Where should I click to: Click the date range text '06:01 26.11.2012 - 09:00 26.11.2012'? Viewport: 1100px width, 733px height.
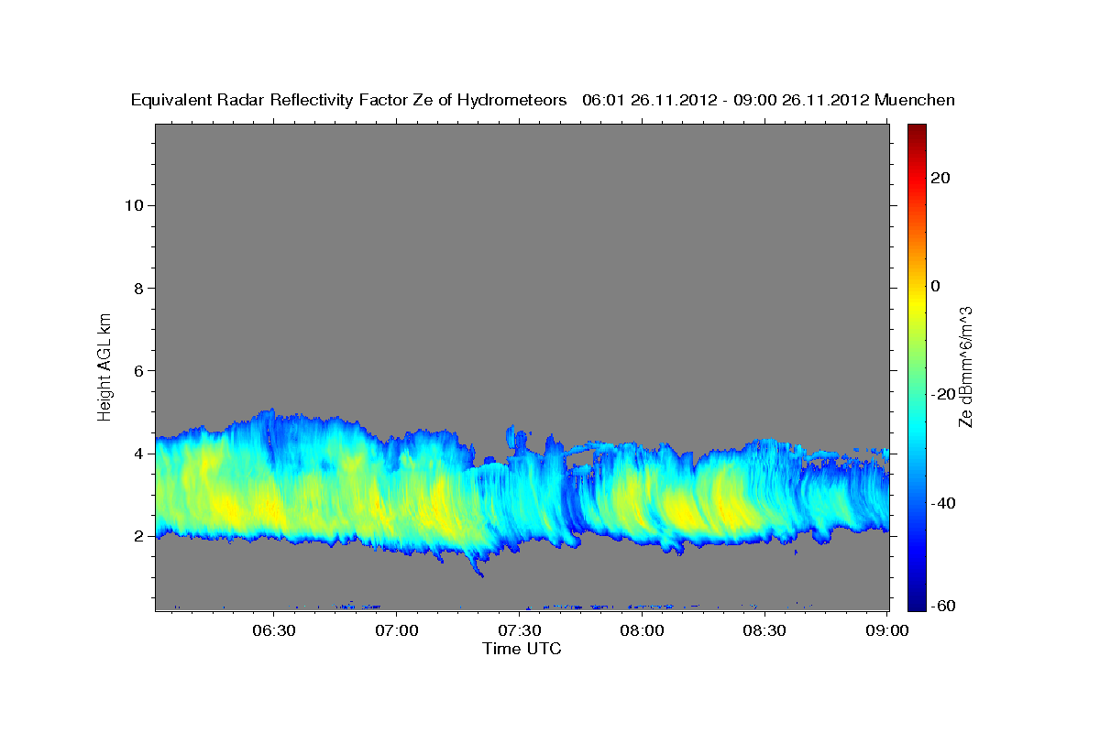(x=726, y=100)
